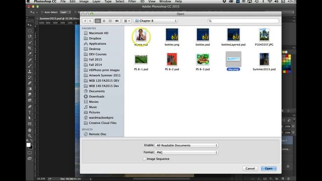Open the Enable All Readable Documents dropdown

[187, 145]
